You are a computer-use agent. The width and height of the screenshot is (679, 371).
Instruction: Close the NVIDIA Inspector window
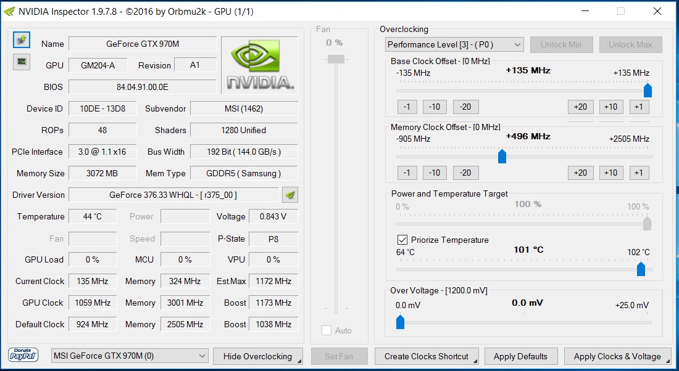(x=657, y=11)
